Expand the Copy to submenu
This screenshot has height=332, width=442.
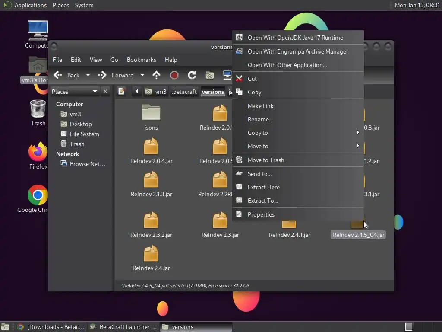point(298,133)
